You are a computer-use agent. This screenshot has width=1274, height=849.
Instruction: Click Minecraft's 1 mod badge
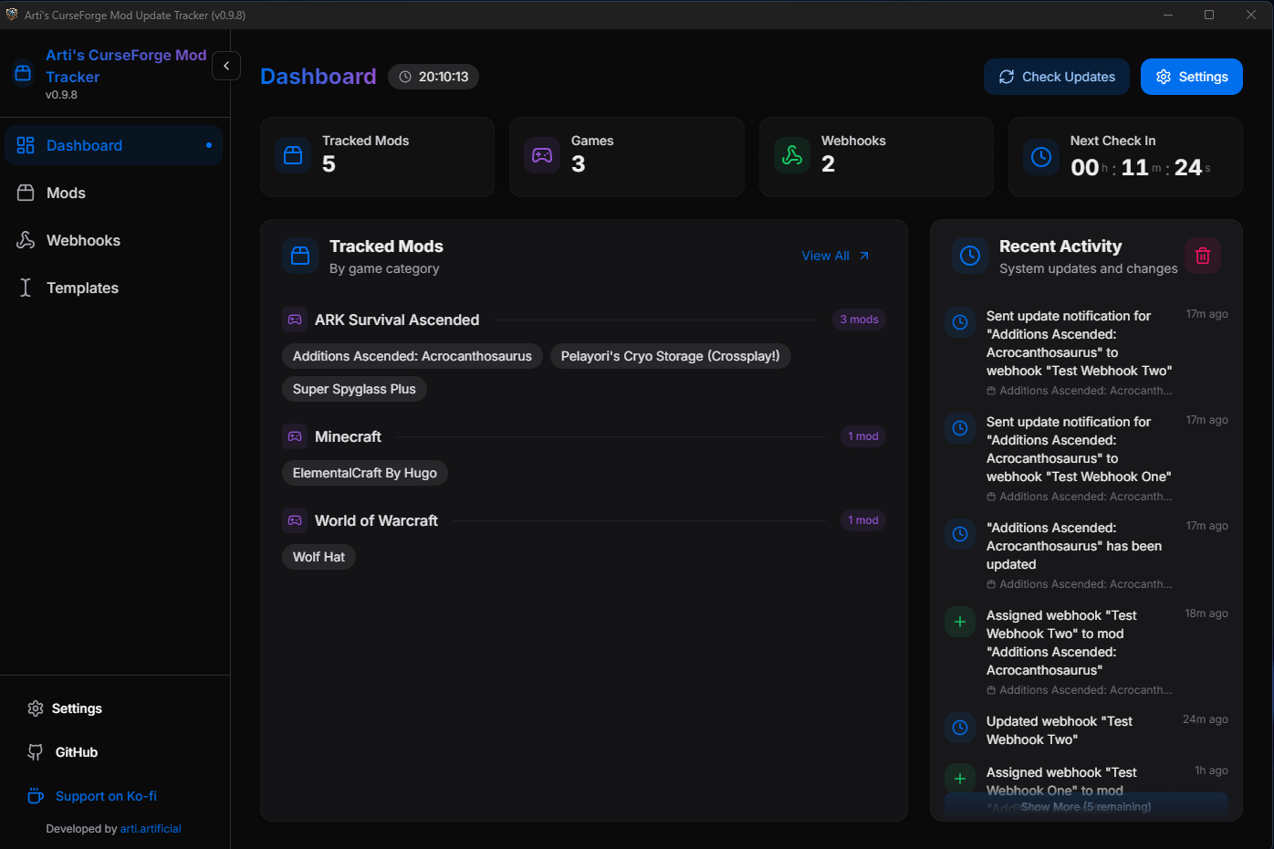click(863, 436)
